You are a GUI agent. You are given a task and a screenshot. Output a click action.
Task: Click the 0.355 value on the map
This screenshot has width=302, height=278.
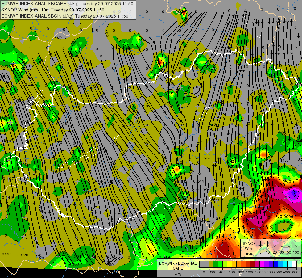(x=28, y=104)
